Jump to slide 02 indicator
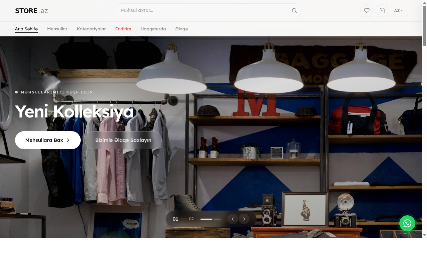Image resolution: width=427 pixels, height=267 pixels. [x=191, y=219]
